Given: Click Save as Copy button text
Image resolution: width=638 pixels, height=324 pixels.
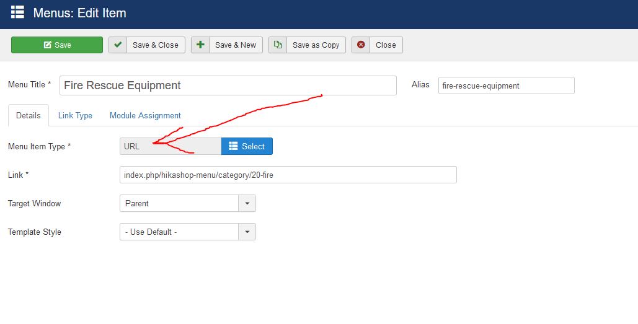Looking at the screenshot, I should [316, 45].
